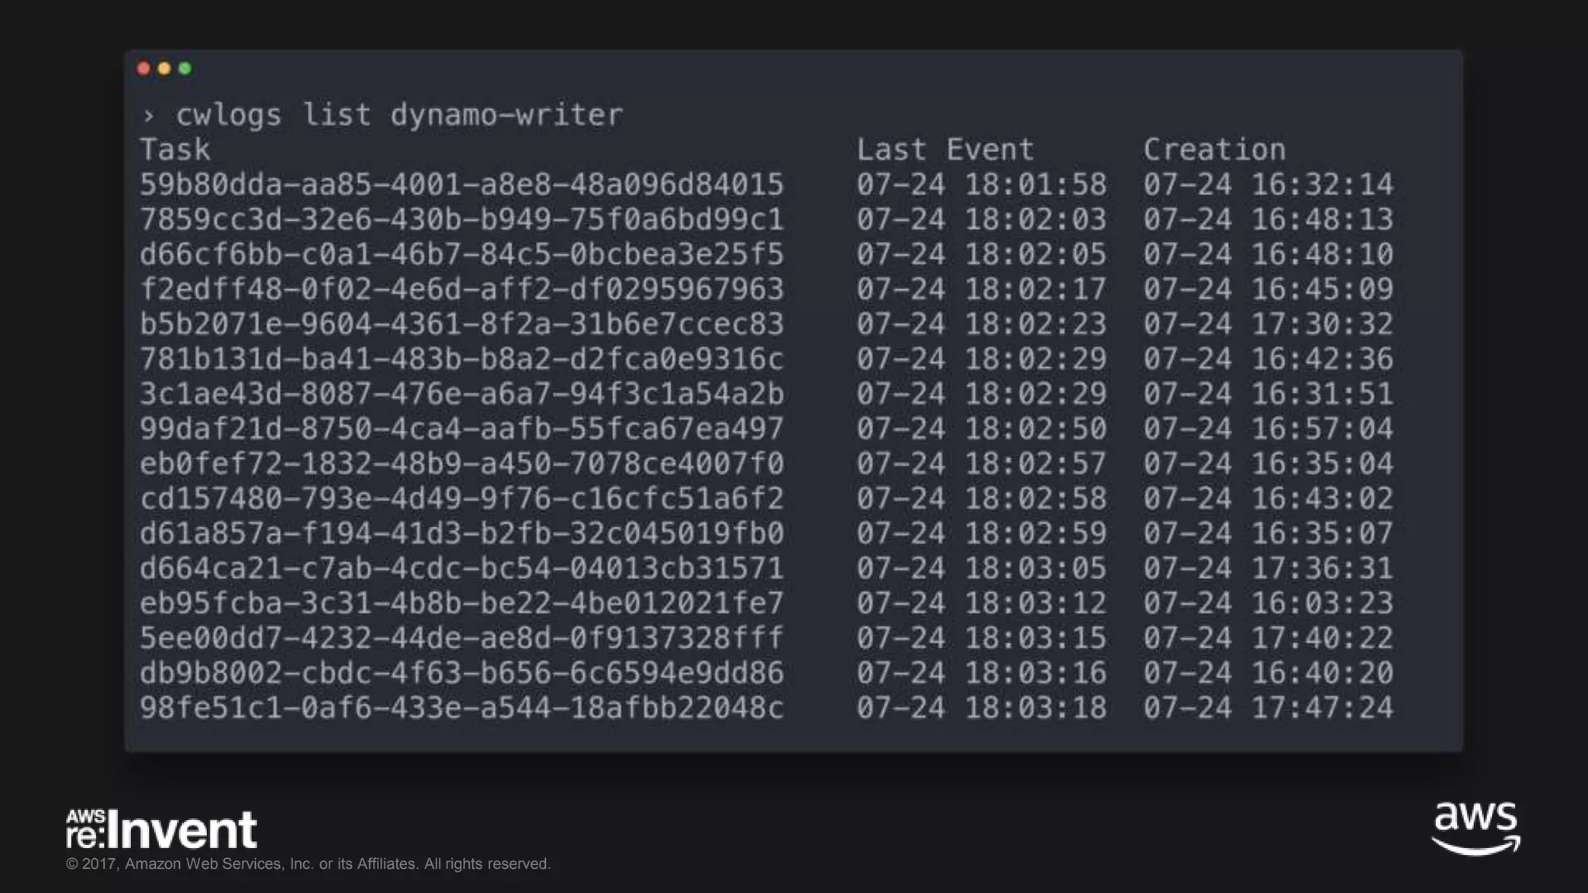Click the Creation column header
Image resolution: width=1588 pixels, height=893 pixels.
pos(1215,150)
